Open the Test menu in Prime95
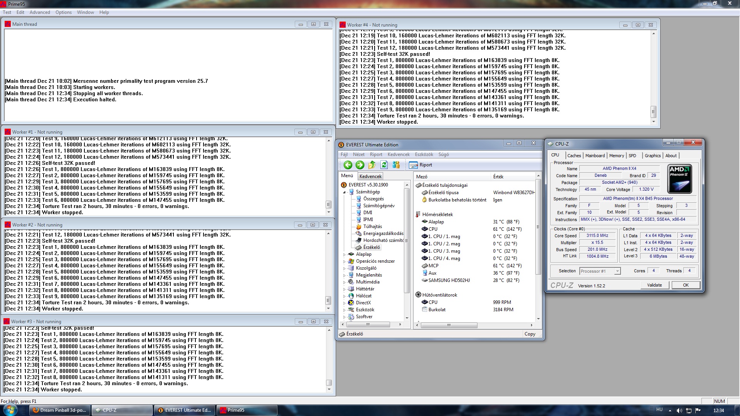The image size is (740, 416). tap(7, 12)
